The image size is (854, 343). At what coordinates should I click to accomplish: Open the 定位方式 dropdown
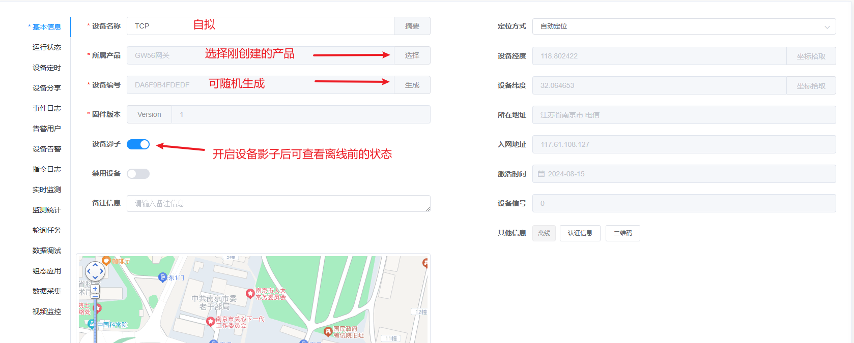[684, 26]
